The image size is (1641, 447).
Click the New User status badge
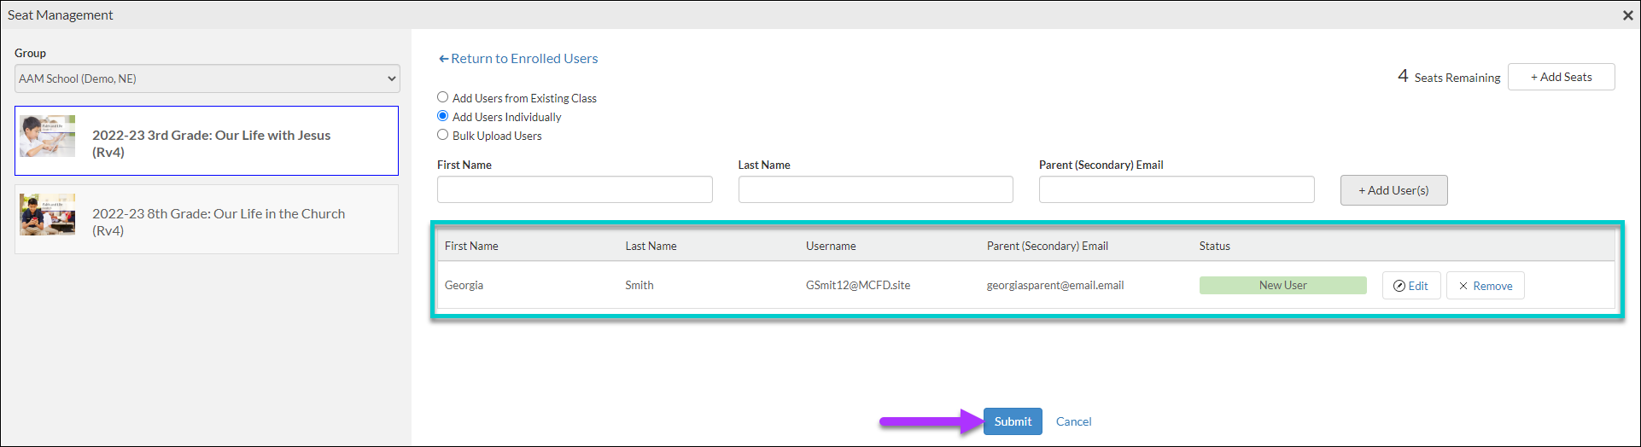[1282, 286]
